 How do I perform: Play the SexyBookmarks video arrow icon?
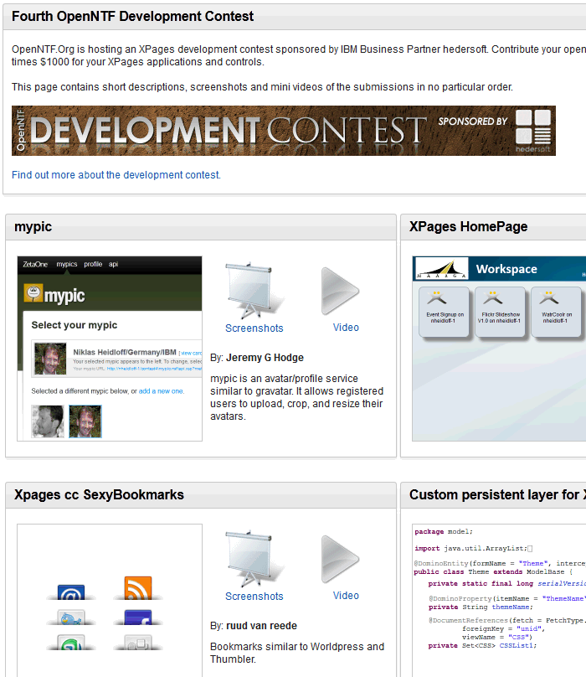coord(340,559)
